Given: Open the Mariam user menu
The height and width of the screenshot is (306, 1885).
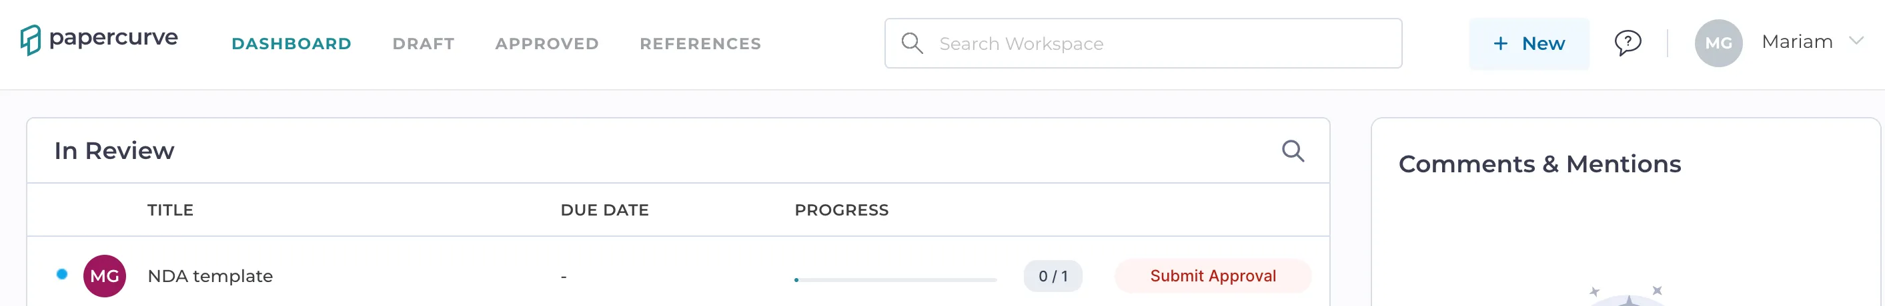Looking at the screenshot, I should pos(1796,43).
